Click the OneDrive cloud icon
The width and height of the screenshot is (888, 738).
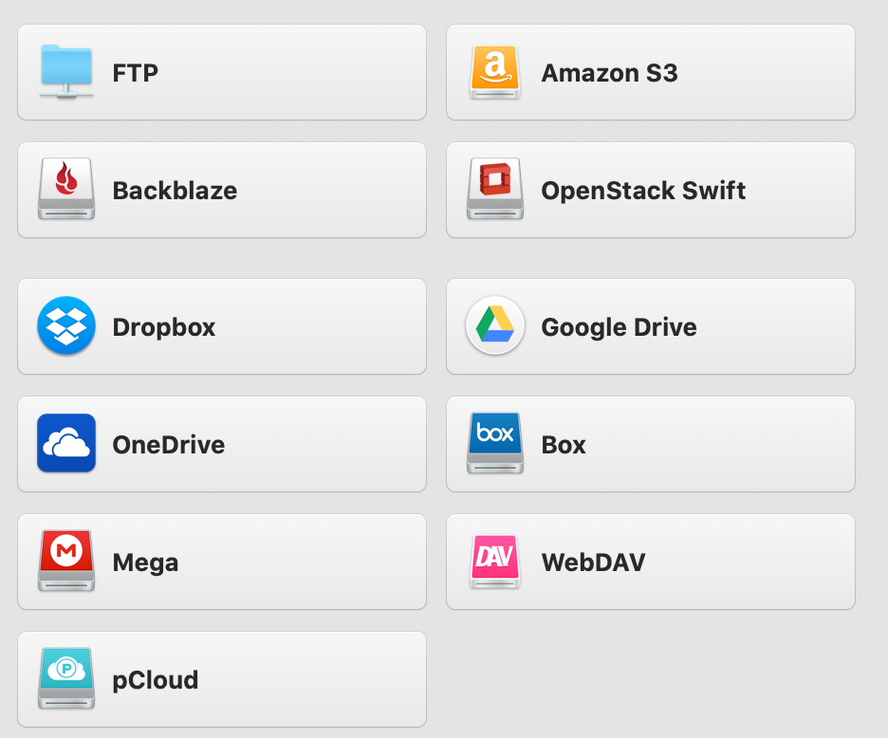coord(66,443)
